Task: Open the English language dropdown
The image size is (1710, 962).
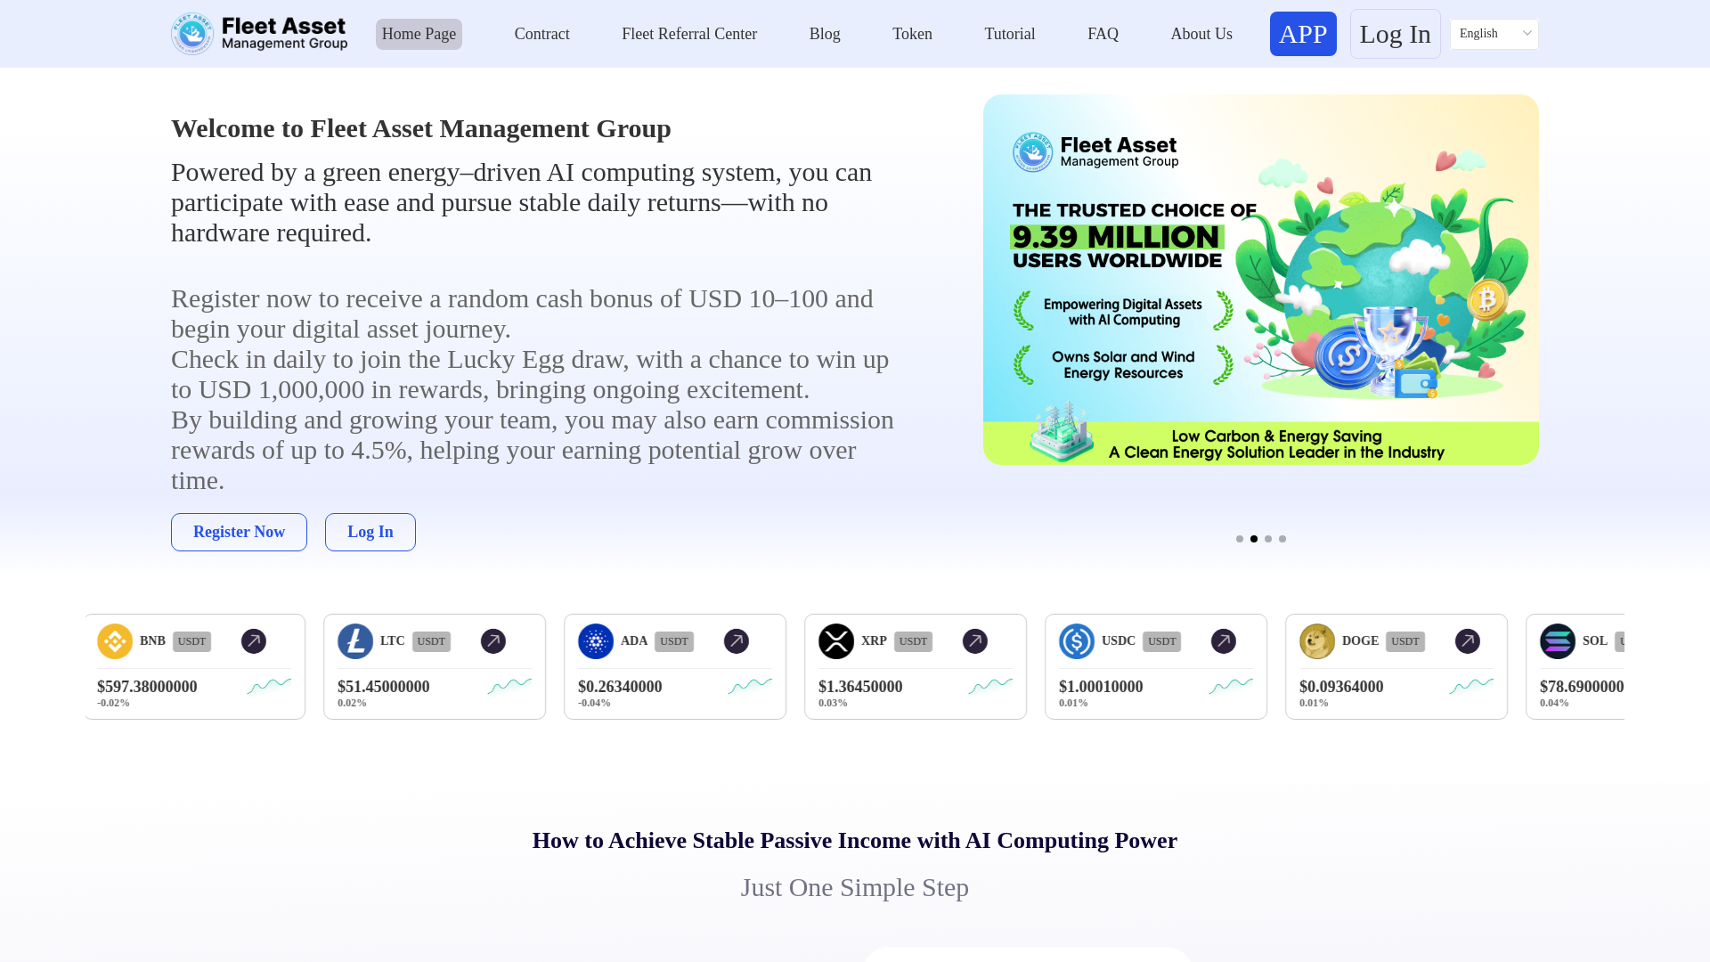Action: click(x=1494, y=34)
